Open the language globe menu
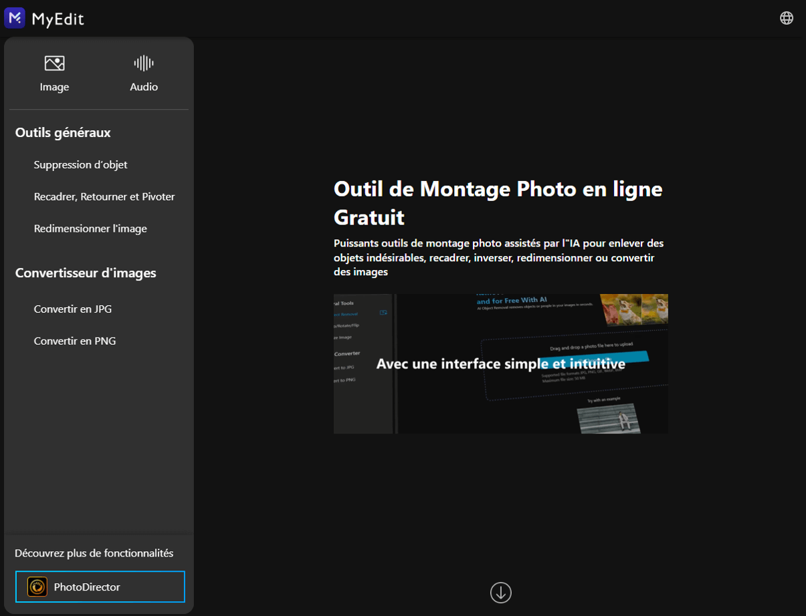 (787, 18)
